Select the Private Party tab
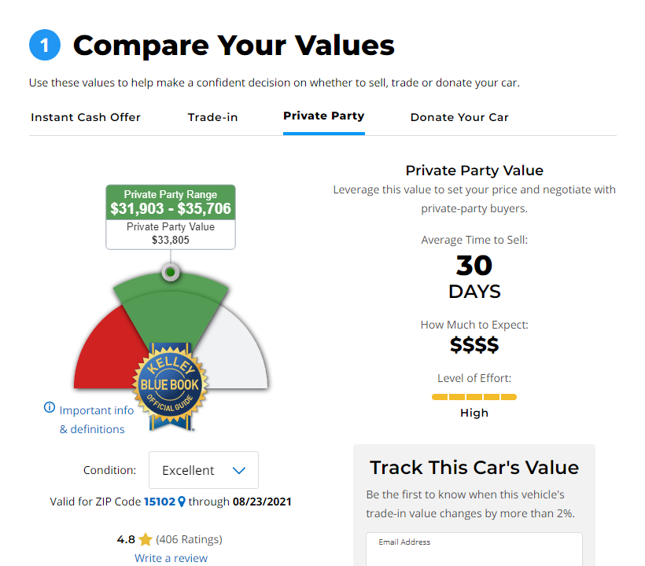645x566 pixels. tap(323, 116)
